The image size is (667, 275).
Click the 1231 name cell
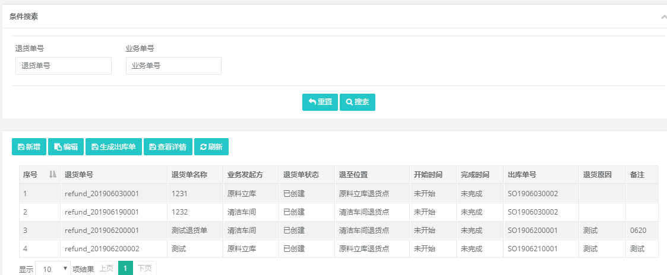[x=195, y=194]
